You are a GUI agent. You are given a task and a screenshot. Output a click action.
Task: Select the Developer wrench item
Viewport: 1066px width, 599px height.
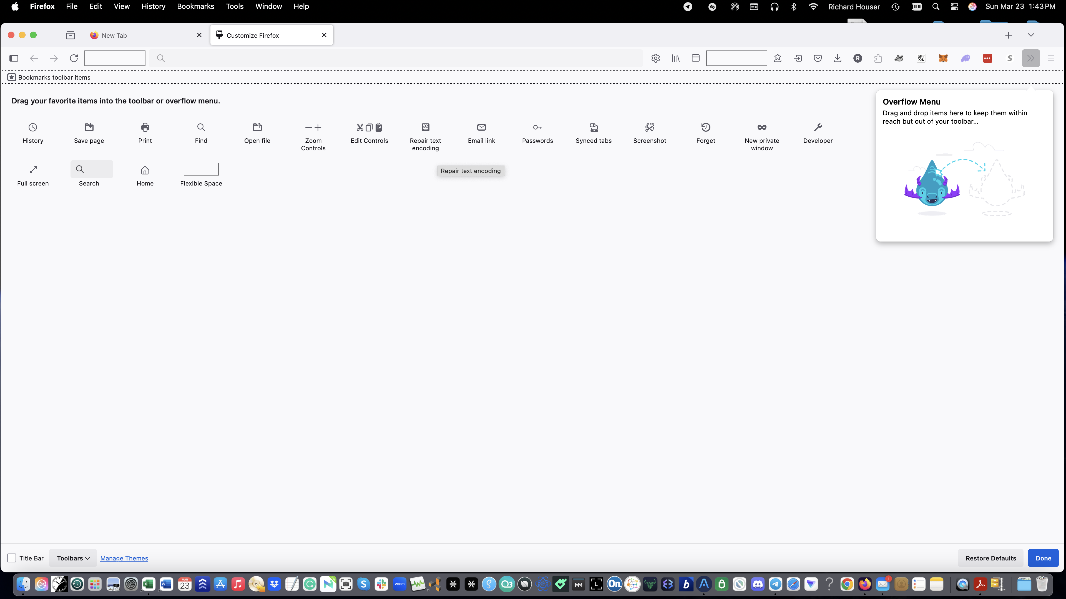point(818,133)
